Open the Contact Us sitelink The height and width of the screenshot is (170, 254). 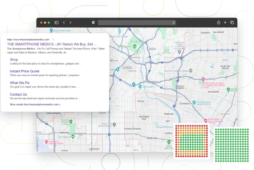[18, 94]
